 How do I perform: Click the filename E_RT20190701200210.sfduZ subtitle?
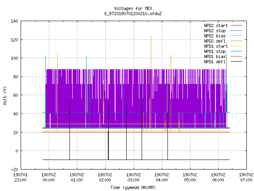pos(133,14)
